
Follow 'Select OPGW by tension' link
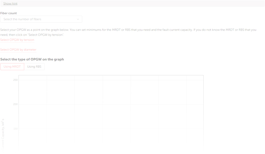pyautogui.click(x=17, y=40)
